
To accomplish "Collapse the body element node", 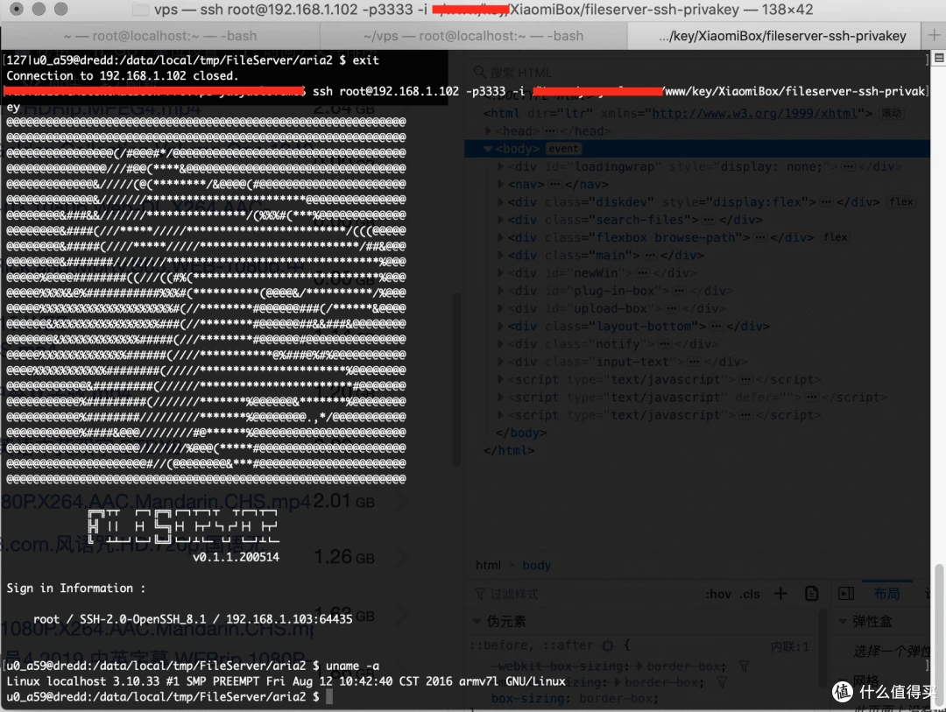I will (488, 149).
